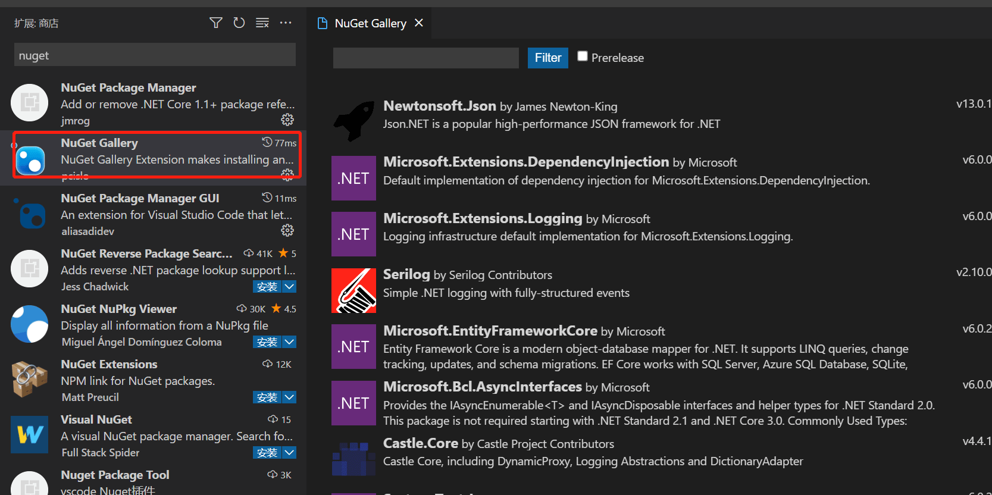Click Microsoft.Extensions.DependencyInjection .NET icon
This screenshot has width=992, height=495.
tap(353, 178)
